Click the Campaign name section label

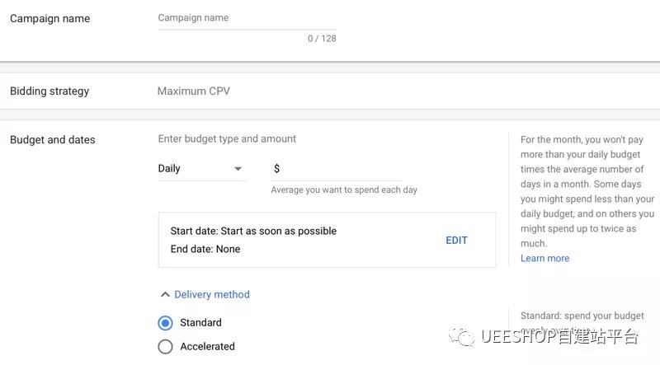[x=49, y=19]
